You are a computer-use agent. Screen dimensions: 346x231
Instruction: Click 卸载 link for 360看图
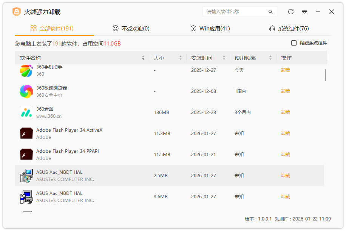(285, 112)
